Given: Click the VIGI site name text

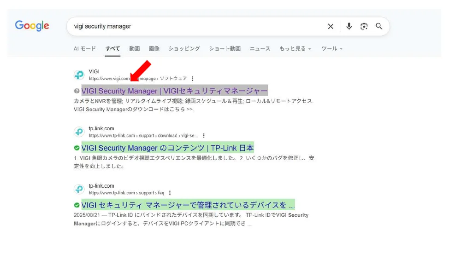Looking at the screenshot, I should [x=94, y=72].
